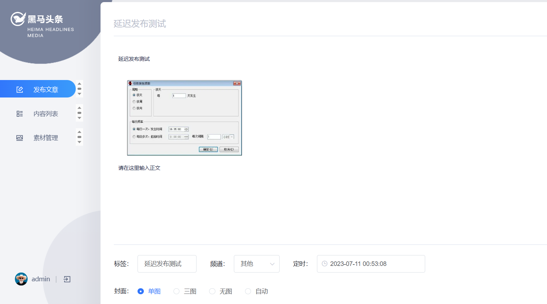
Task: Click the Heima Headlines bird logo
Action: [x=18, y=19]
